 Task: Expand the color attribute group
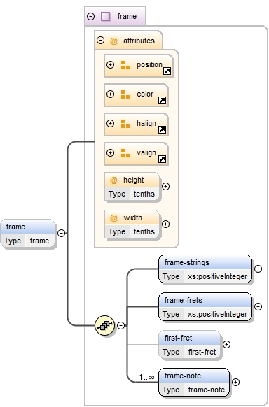pyautogui.click(x=111, y=94)
